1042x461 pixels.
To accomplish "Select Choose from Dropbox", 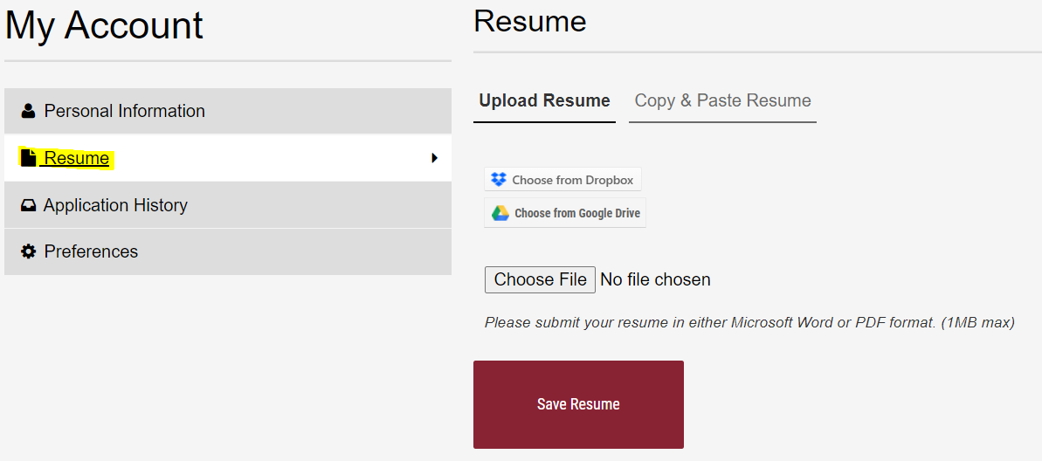I will (x=562, y=179).
